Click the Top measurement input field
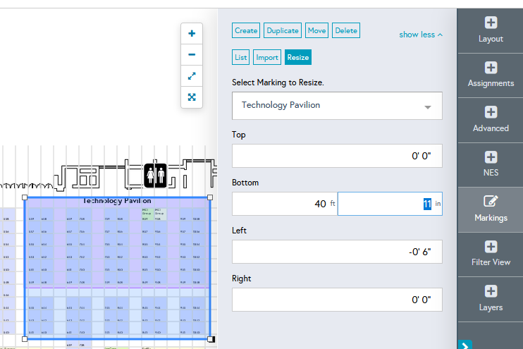This screenshot has height=349, width=523. (337, 156)
